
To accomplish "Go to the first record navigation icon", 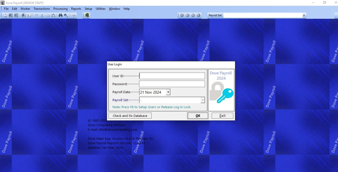I will (x=182, y=15).
